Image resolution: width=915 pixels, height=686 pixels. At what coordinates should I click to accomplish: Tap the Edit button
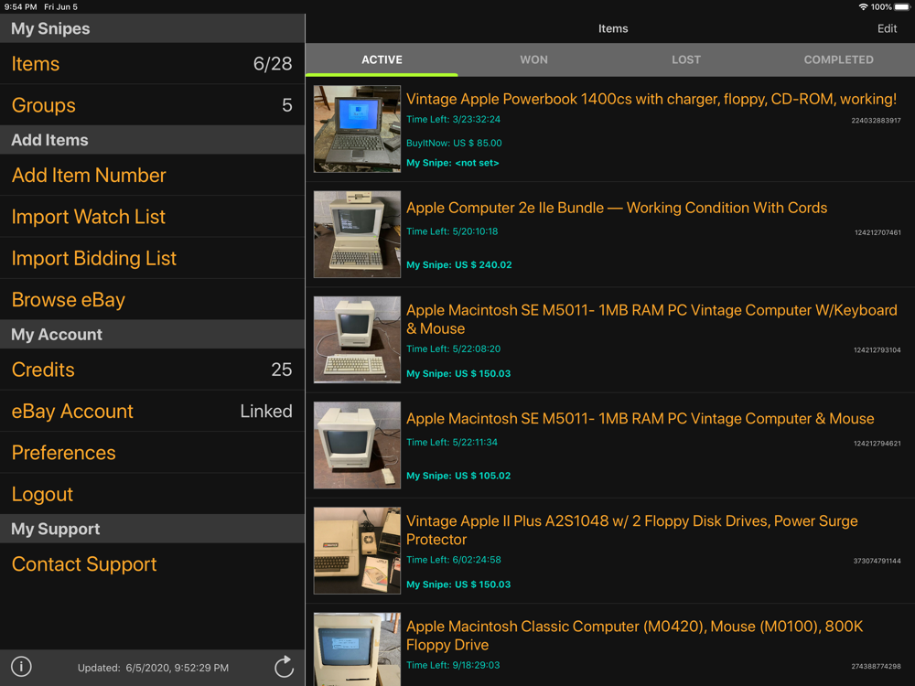pos(887,28)
